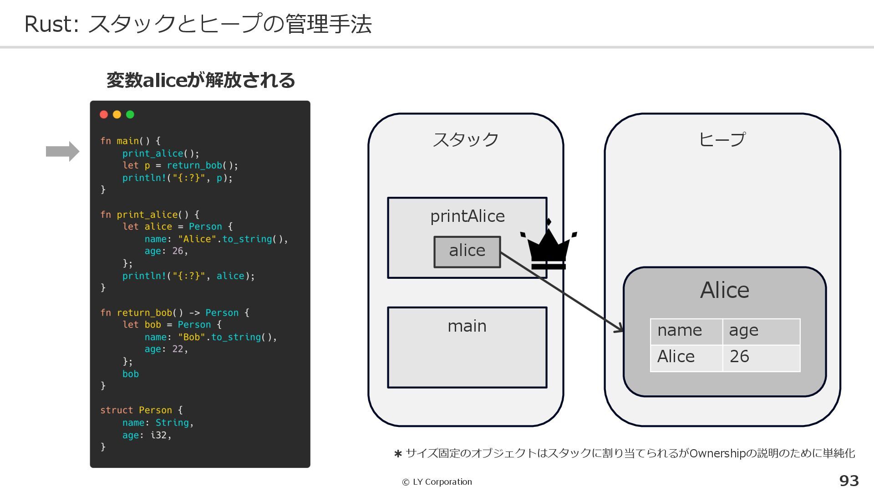Click the Alice heap object title
The width and height of the screenshot is (874, 492).
724,290
